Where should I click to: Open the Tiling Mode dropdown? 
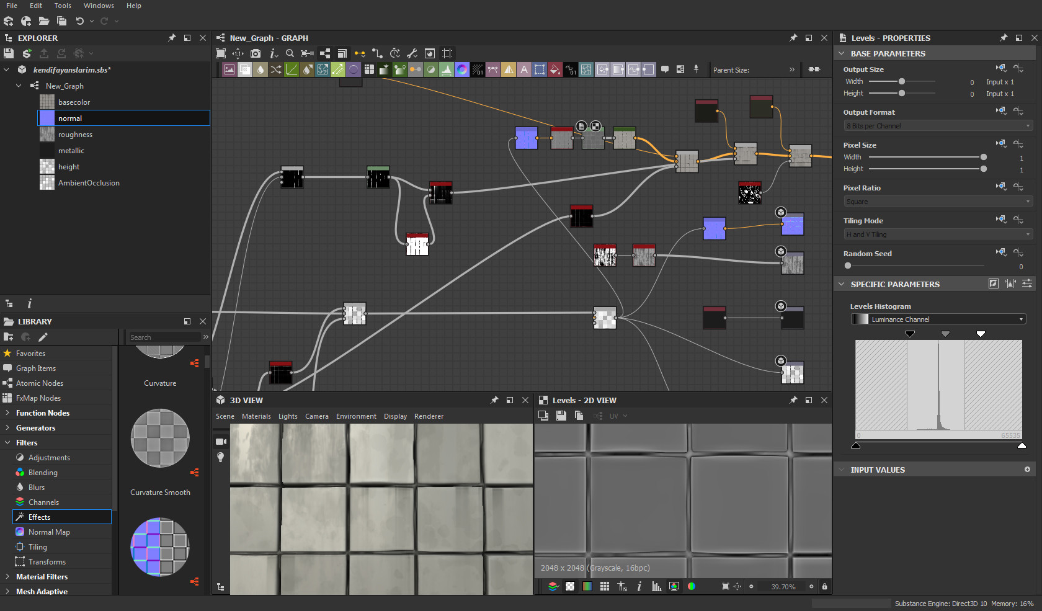tap(937, 234)
